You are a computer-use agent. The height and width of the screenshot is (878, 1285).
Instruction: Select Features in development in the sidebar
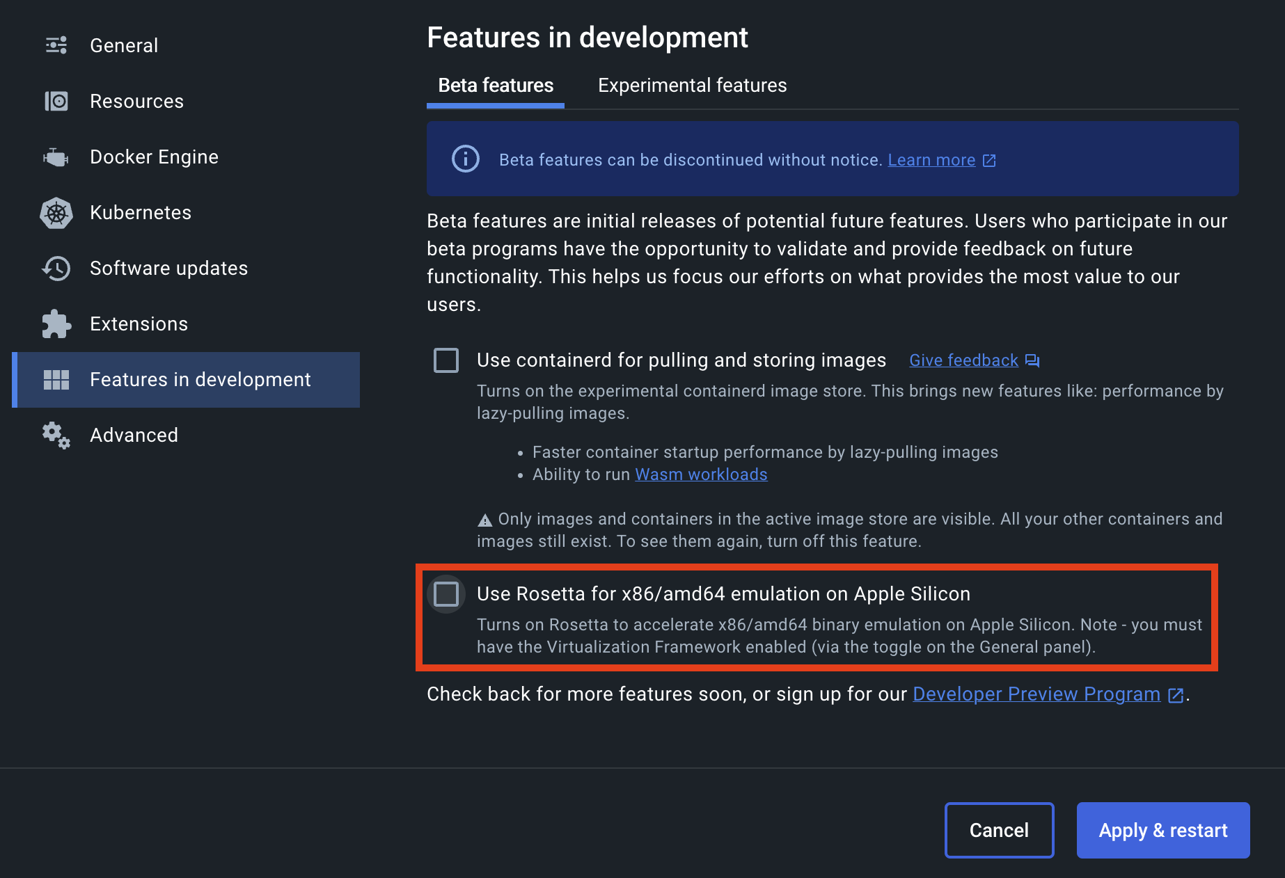[186, 380]
